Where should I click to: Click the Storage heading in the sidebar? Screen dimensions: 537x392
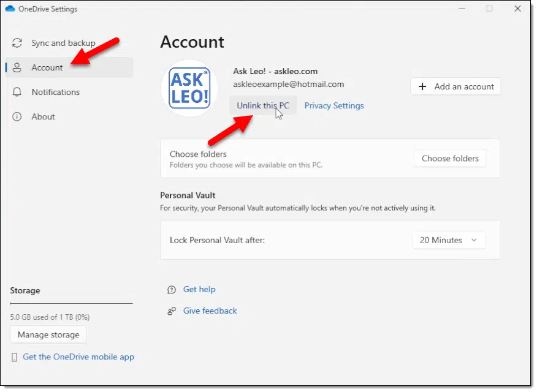[25, 290]
